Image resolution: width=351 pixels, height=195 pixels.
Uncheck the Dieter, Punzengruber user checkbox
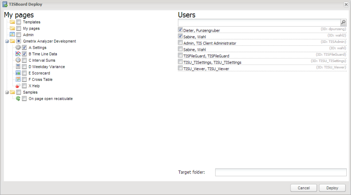pyautogui.click(x=180, y=30)
